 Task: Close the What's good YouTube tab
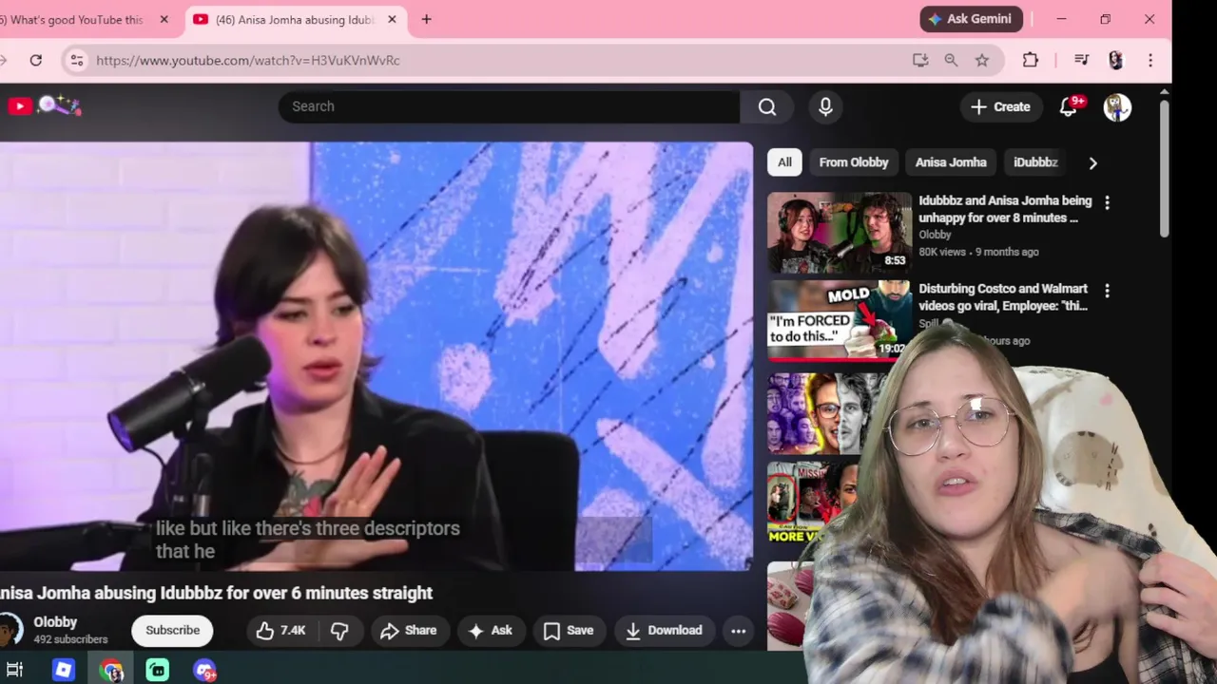164,19
